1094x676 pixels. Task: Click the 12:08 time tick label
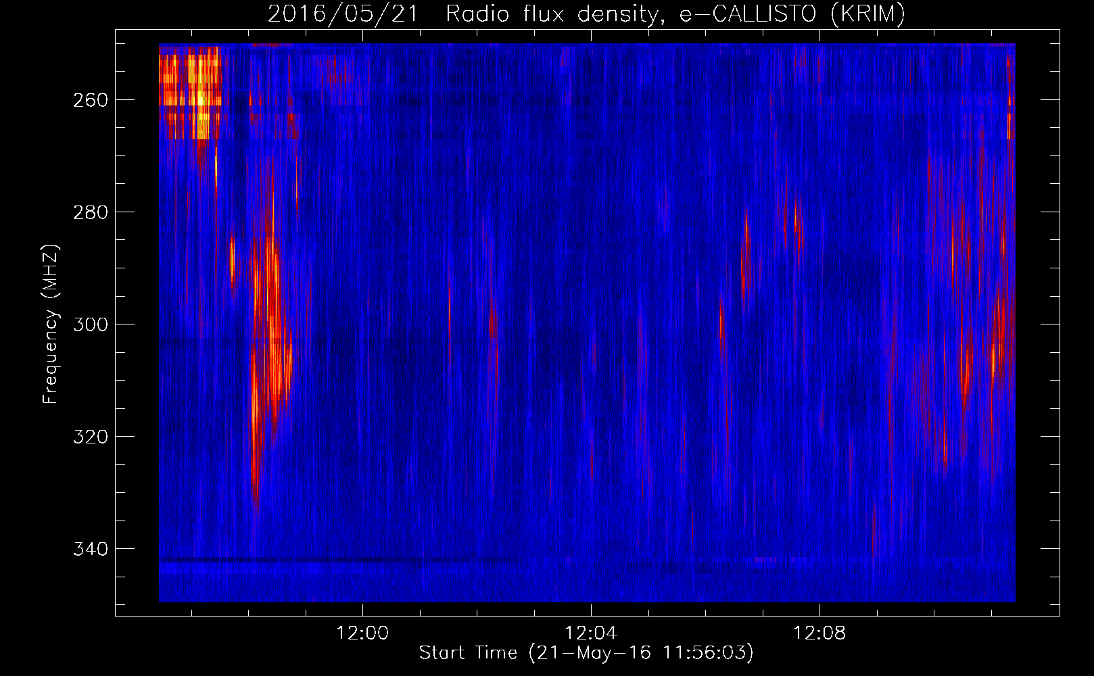(x=819, y=633)
